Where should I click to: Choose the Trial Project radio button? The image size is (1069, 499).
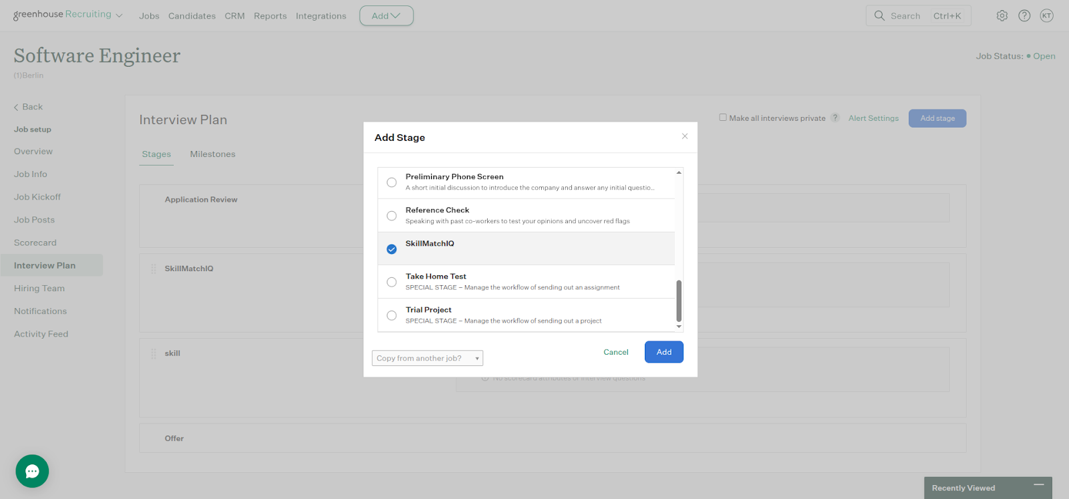392,315
